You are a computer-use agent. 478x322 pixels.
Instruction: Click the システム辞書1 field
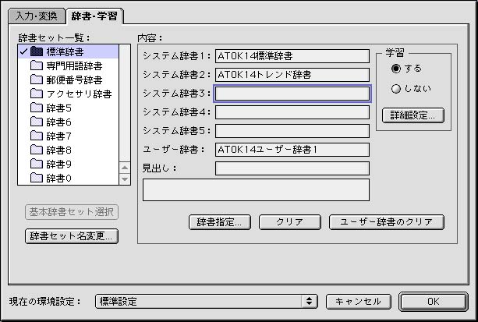(x=292, y=56)
